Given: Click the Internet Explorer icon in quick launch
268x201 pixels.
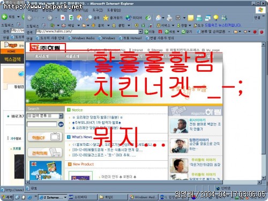Looking at the screenshot, I should click(x=29, y=197).
